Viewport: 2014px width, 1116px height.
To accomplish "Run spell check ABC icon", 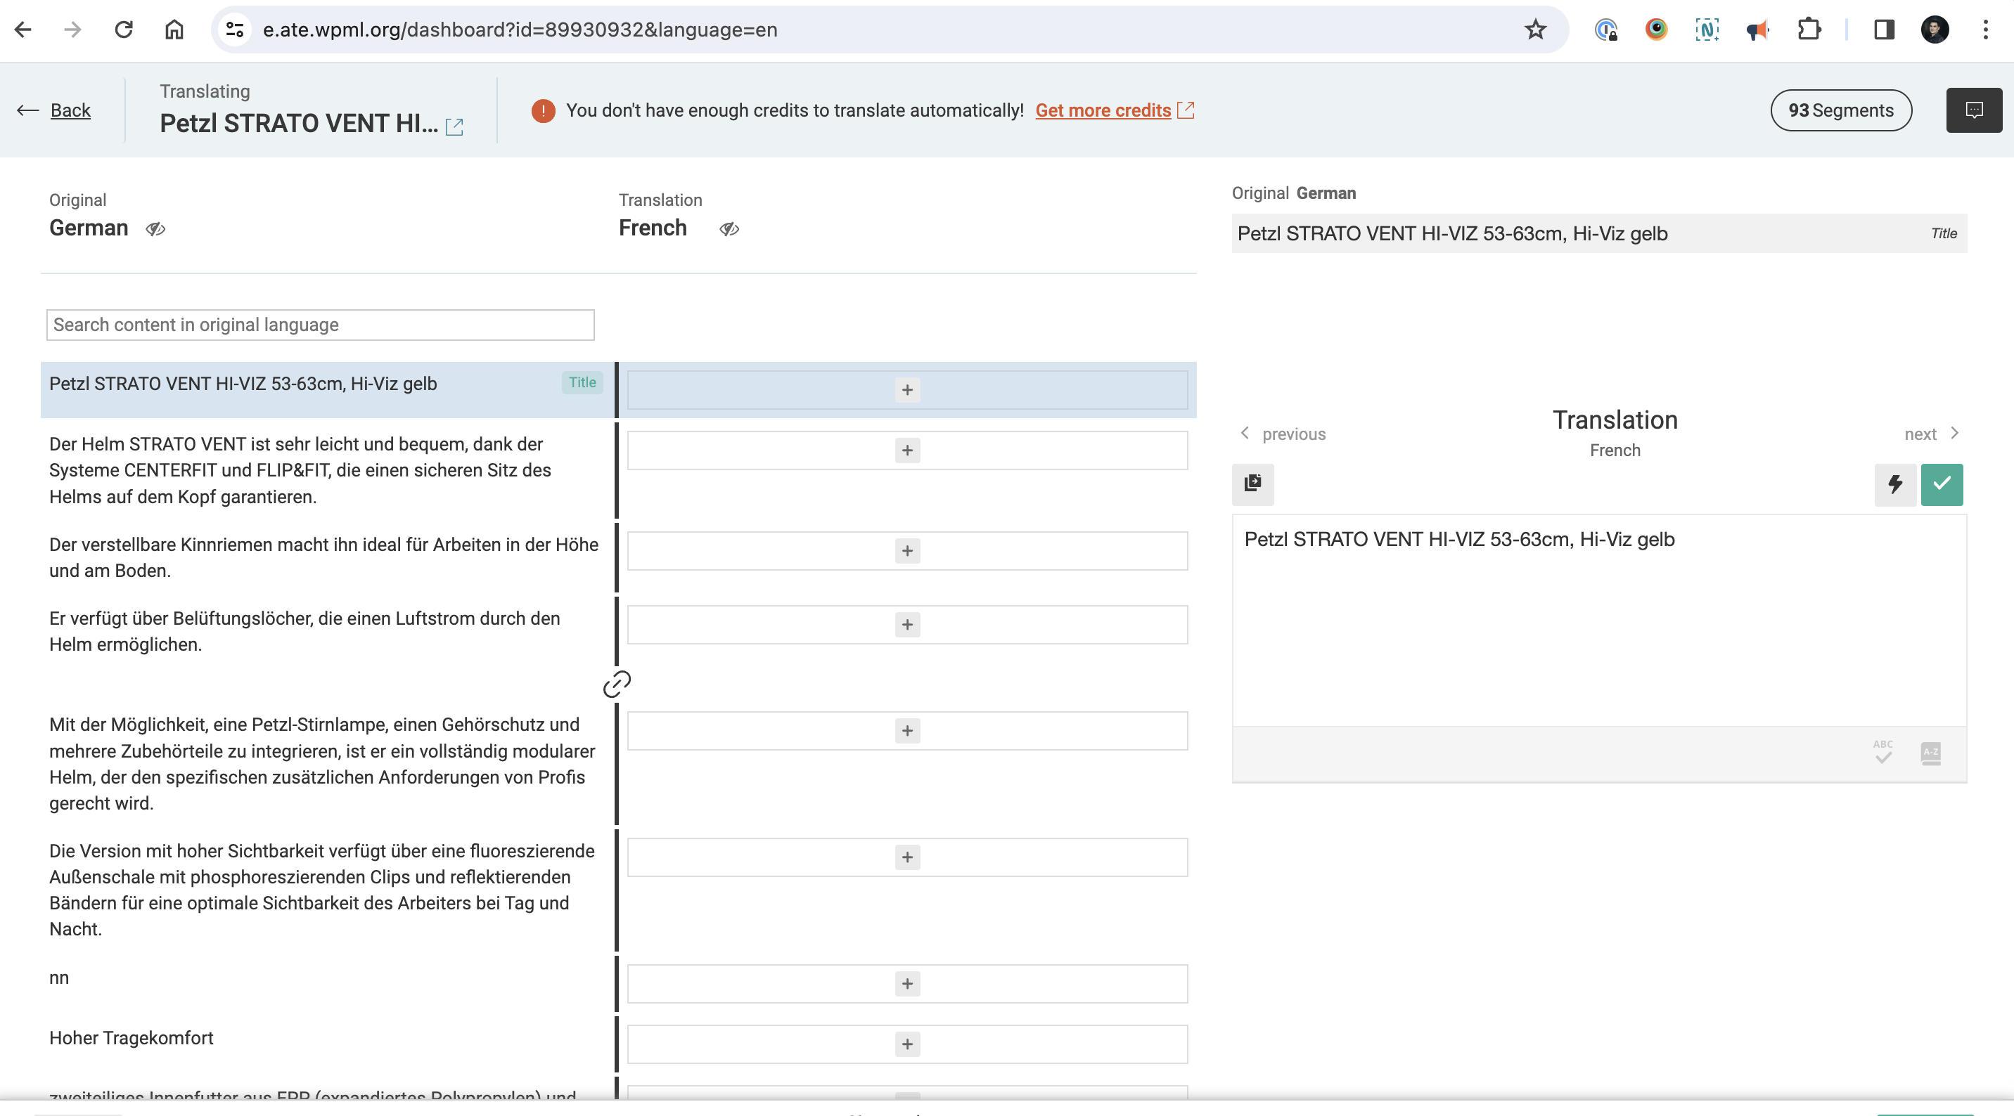I will [1883, 752].
